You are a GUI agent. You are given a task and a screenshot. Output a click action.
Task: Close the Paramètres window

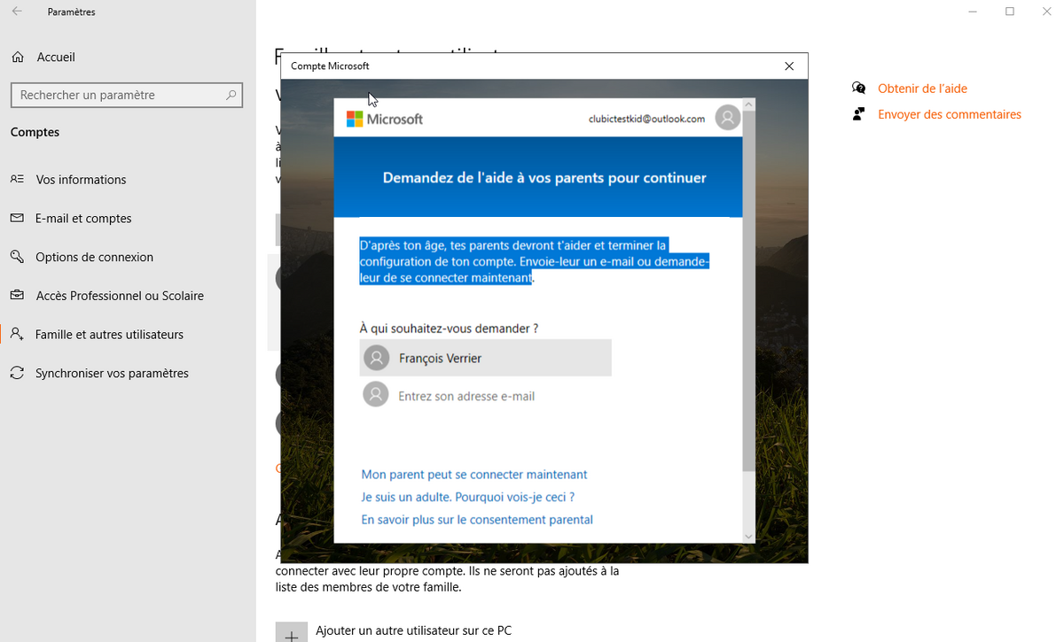1046,12
